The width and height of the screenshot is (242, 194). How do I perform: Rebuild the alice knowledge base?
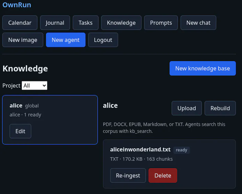pos(220,108)
